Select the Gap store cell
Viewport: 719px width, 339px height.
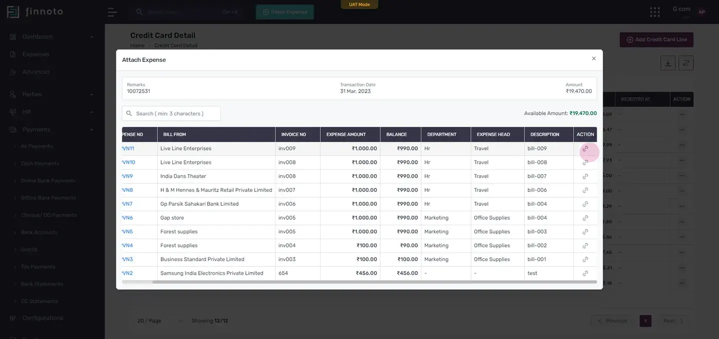[x=216, y=218]
